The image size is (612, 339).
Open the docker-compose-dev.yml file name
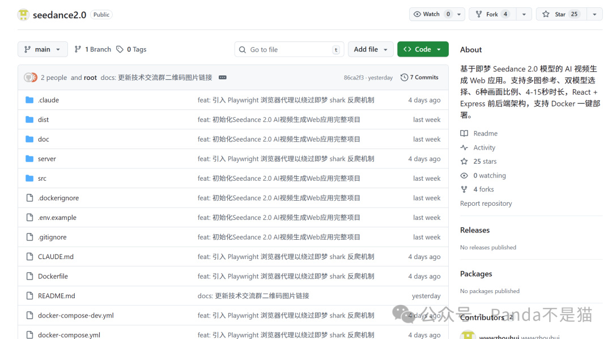(76, 315)
